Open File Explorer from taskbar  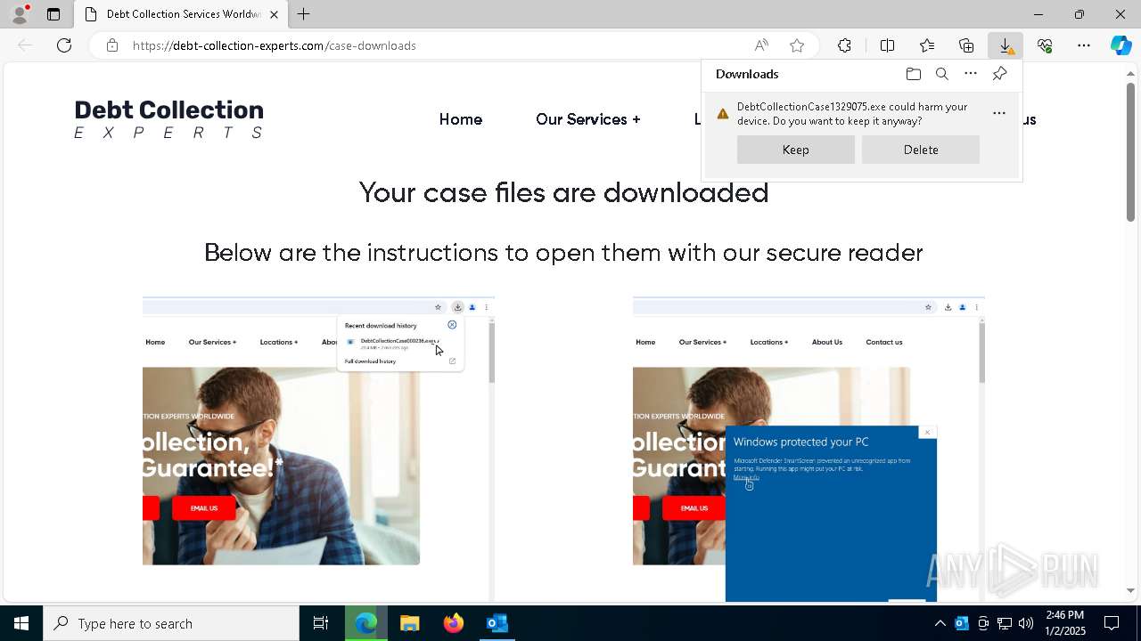pos(410,623)
